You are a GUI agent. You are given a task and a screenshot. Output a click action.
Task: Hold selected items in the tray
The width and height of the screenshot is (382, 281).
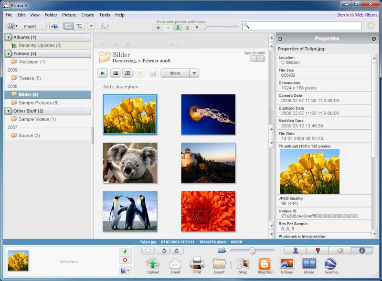click(125, 251)
